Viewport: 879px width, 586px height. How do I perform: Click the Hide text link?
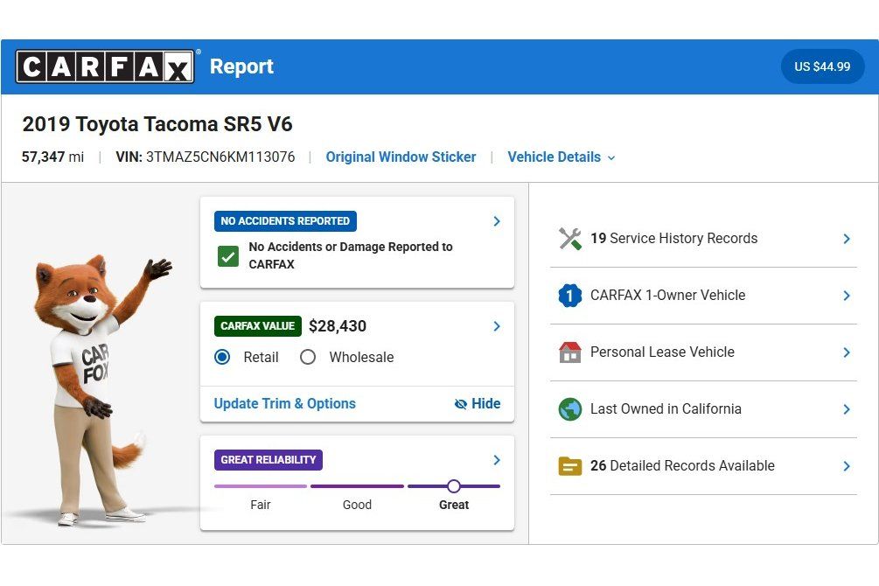pos(486,404)
